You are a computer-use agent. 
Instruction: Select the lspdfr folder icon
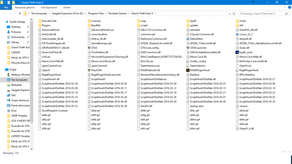pos(188,21)
